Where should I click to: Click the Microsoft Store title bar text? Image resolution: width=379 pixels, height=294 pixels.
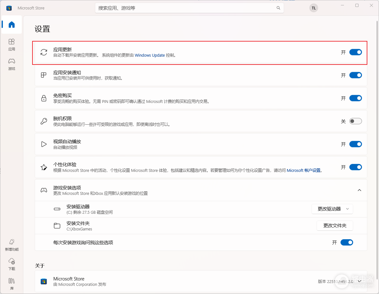[x=31, y=8]
